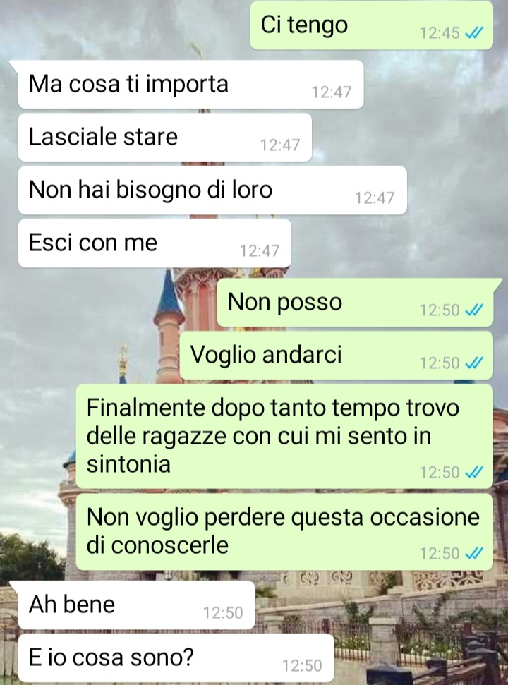508x685 pixels.
Task: Select the 'Ci tengo' sent message
Action: pyautogui.click(x=372, y=25)
